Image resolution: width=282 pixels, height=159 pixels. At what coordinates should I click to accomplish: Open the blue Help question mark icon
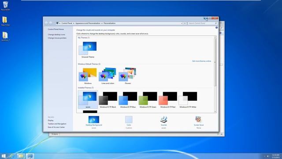point(216,27)
